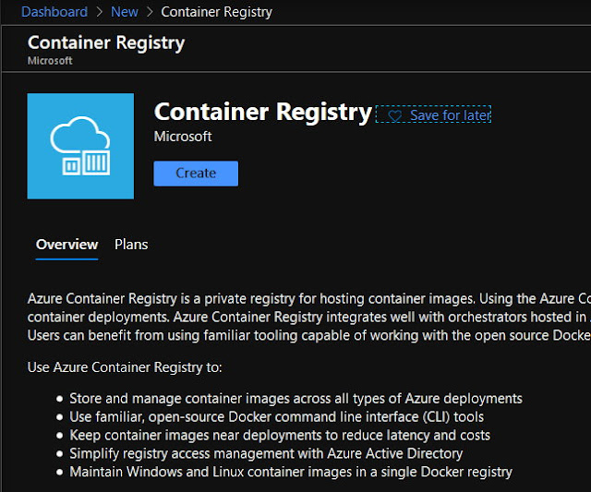Go to Dashboard breadcrumb link
This screenshot has height=492, width=591.
tap(54, 12)
